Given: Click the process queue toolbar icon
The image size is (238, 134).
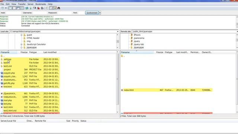Looking at the screenshot, I should click(30, 8).
